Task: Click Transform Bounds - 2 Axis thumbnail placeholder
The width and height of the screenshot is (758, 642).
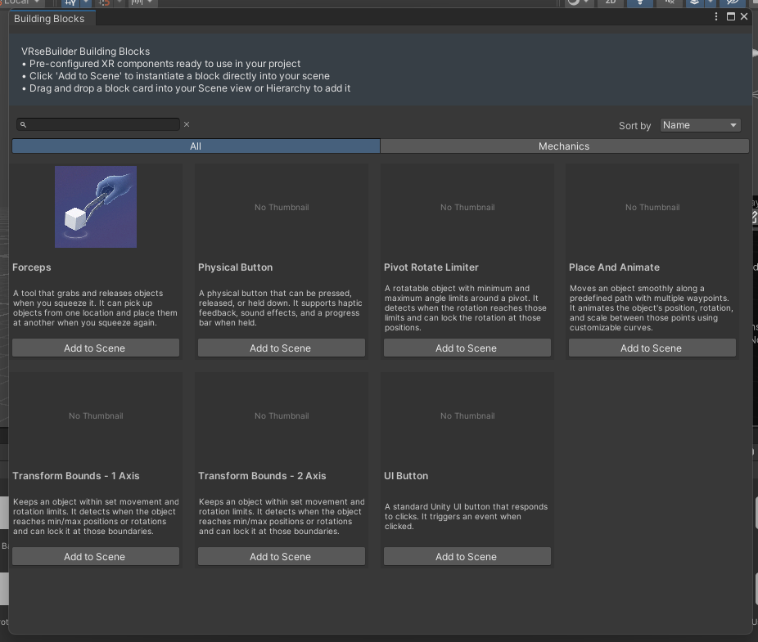Action: coord(282,416)
